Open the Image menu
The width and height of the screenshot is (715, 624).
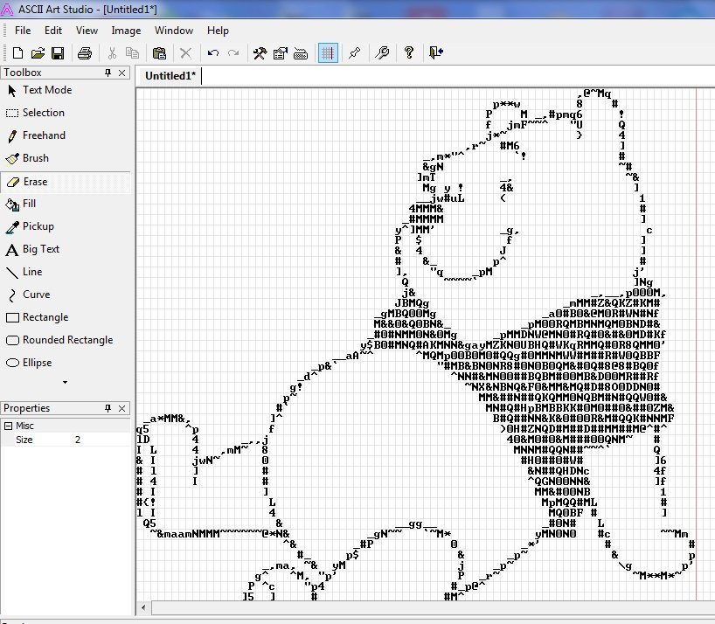click(126, 31)
